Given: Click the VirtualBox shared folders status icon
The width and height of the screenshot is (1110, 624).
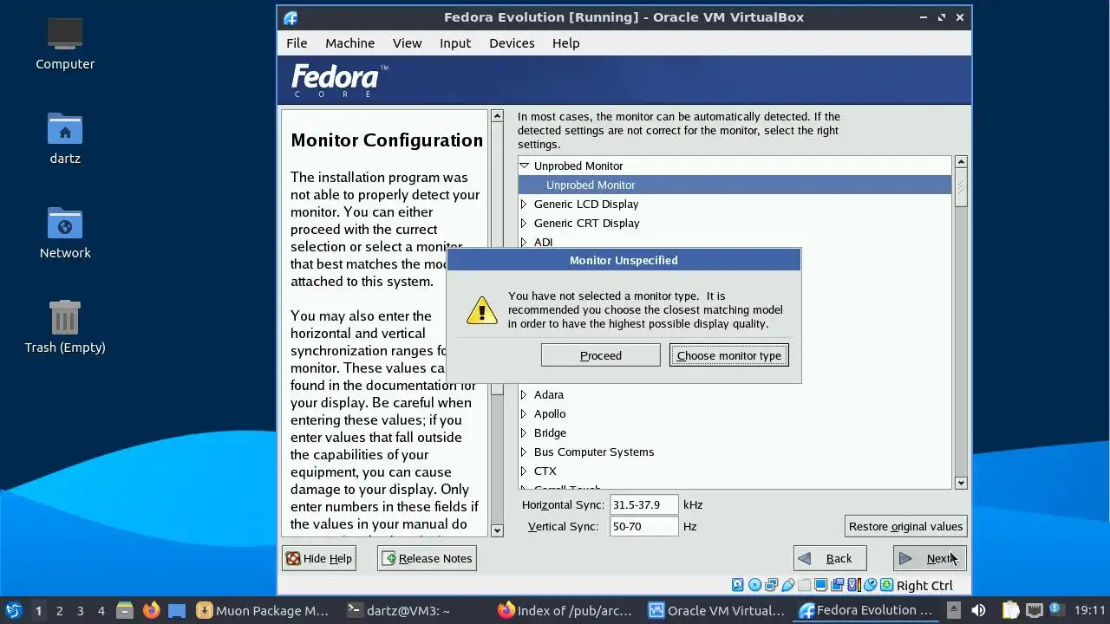Looking at the screenshot, I should coord(804,585).
